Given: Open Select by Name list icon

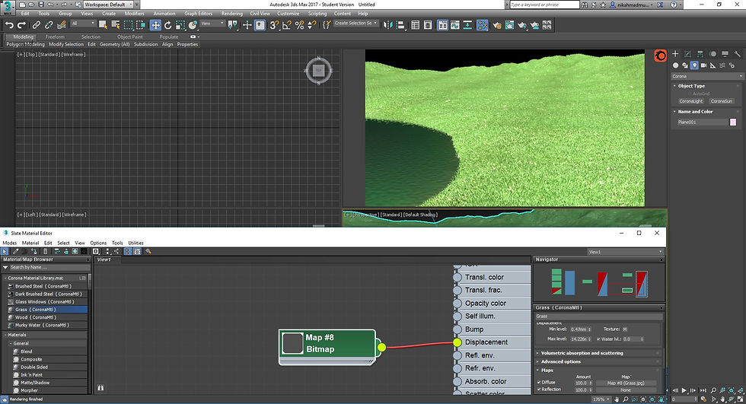Looking at the screenshot, I should click(116, 25).
